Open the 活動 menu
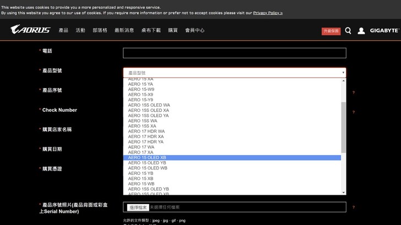 click(x=80, y=30)
